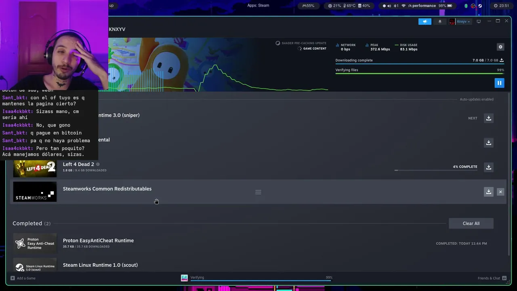The image size is (517, 291).
Task: Click the green tray icon in top bar
Action: [x=466, y=6]
